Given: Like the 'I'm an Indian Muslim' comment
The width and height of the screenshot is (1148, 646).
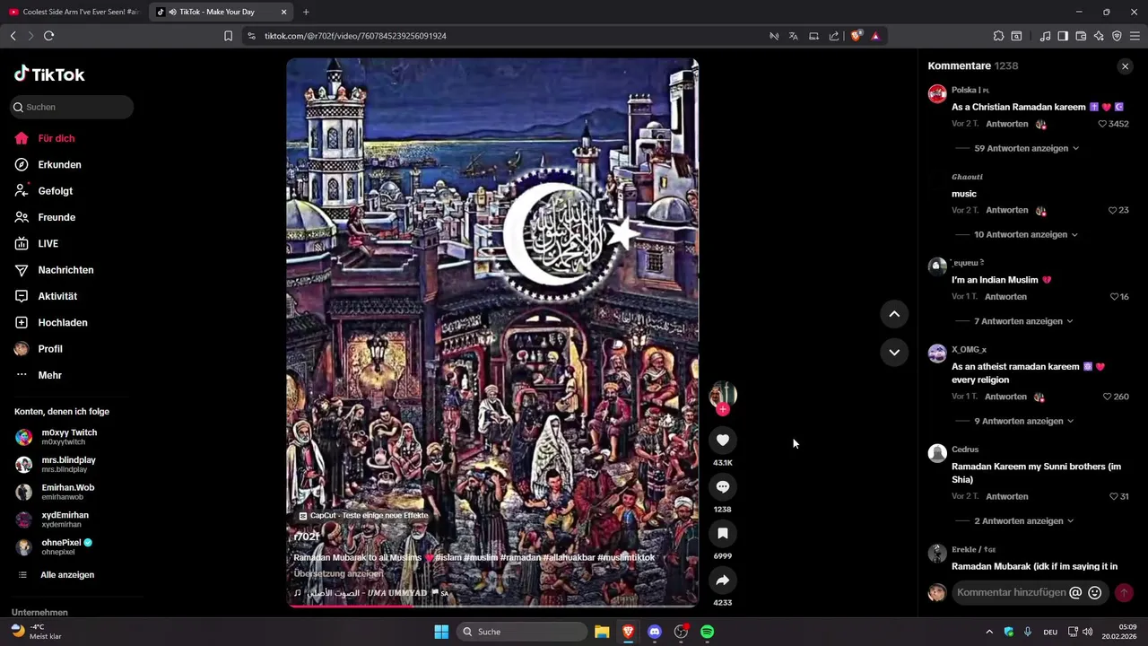Looking at the screenshot, I should 1115,296.
